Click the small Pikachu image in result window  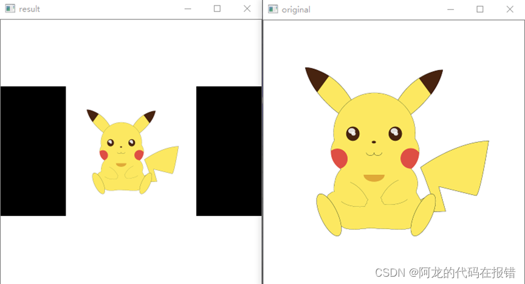[x=132, y=151]
